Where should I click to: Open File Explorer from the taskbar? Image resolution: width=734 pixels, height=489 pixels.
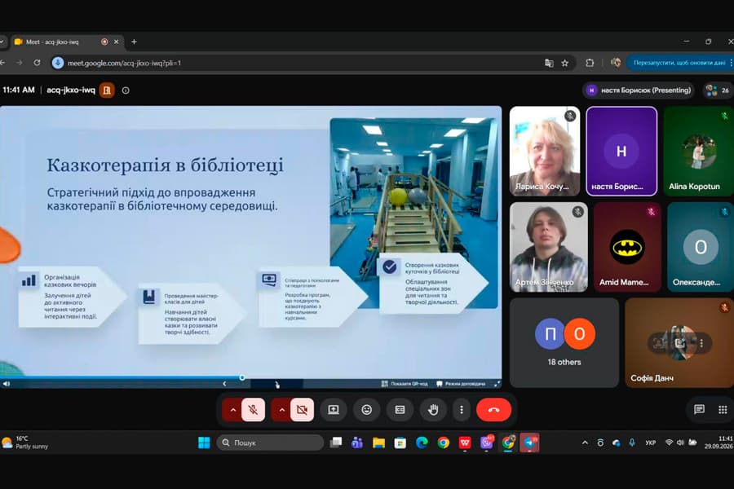click(x=378, y=443)
